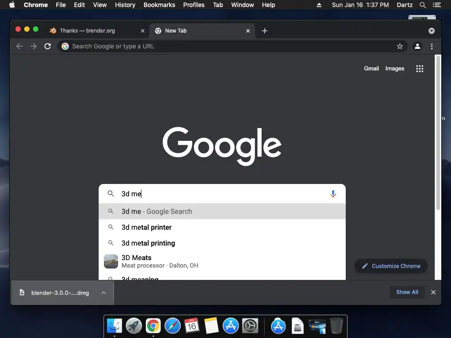Open the File menu
The image size is (451, 338).
point(61,5)
